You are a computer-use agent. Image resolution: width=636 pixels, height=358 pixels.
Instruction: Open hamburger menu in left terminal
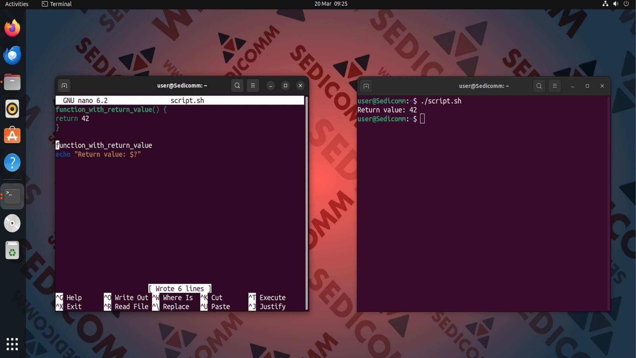pyautogui.click(x=253, y=86)
